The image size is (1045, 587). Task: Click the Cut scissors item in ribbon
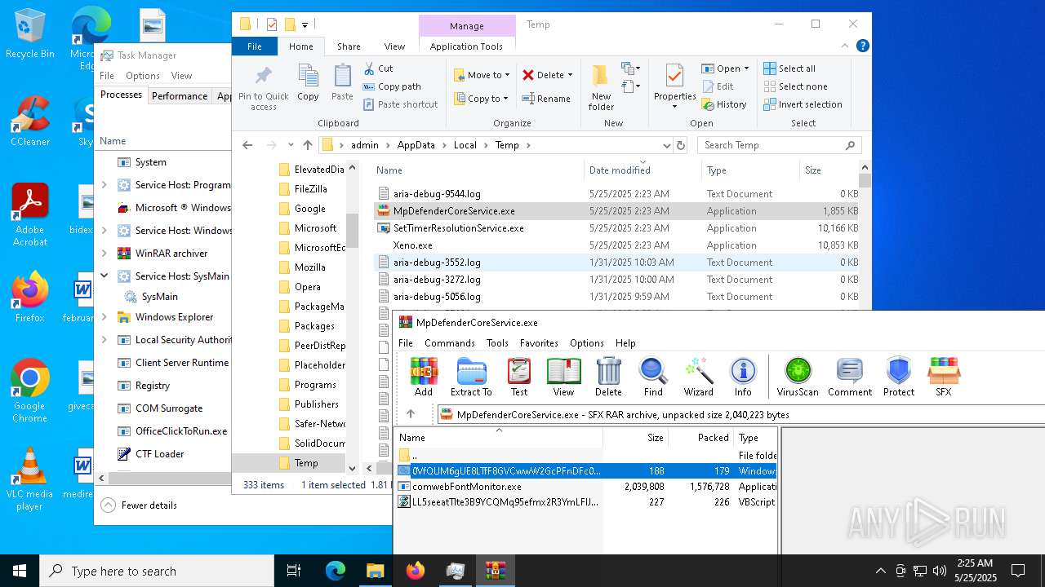[x=378, y=68]
